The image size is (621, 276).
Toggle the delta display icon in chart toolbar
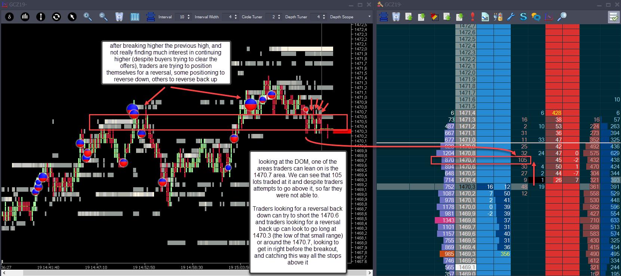(10, 17)
